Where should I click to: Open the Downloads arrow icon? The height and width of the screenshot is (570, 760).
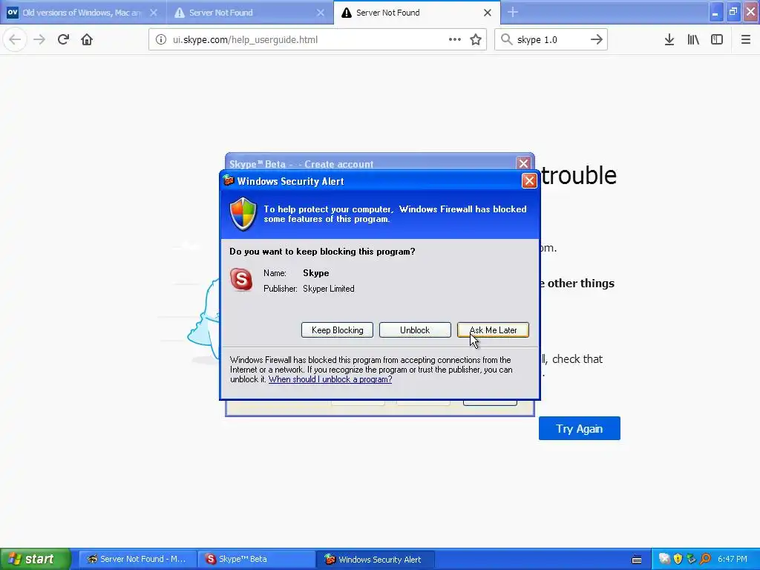tap(669, 39)
